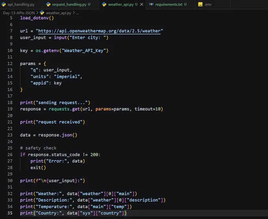
Task: Place cursor on load_dotenv() call
Action: pos(37,18)
